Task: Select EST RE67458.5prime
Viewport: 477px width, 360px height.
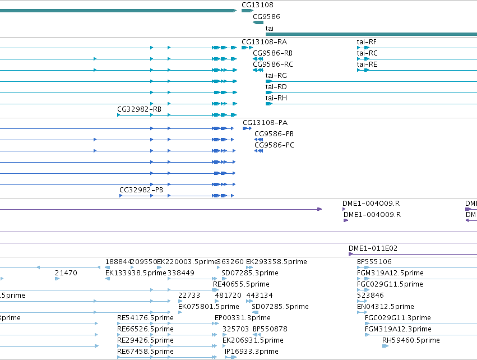Action: point(145,352)
